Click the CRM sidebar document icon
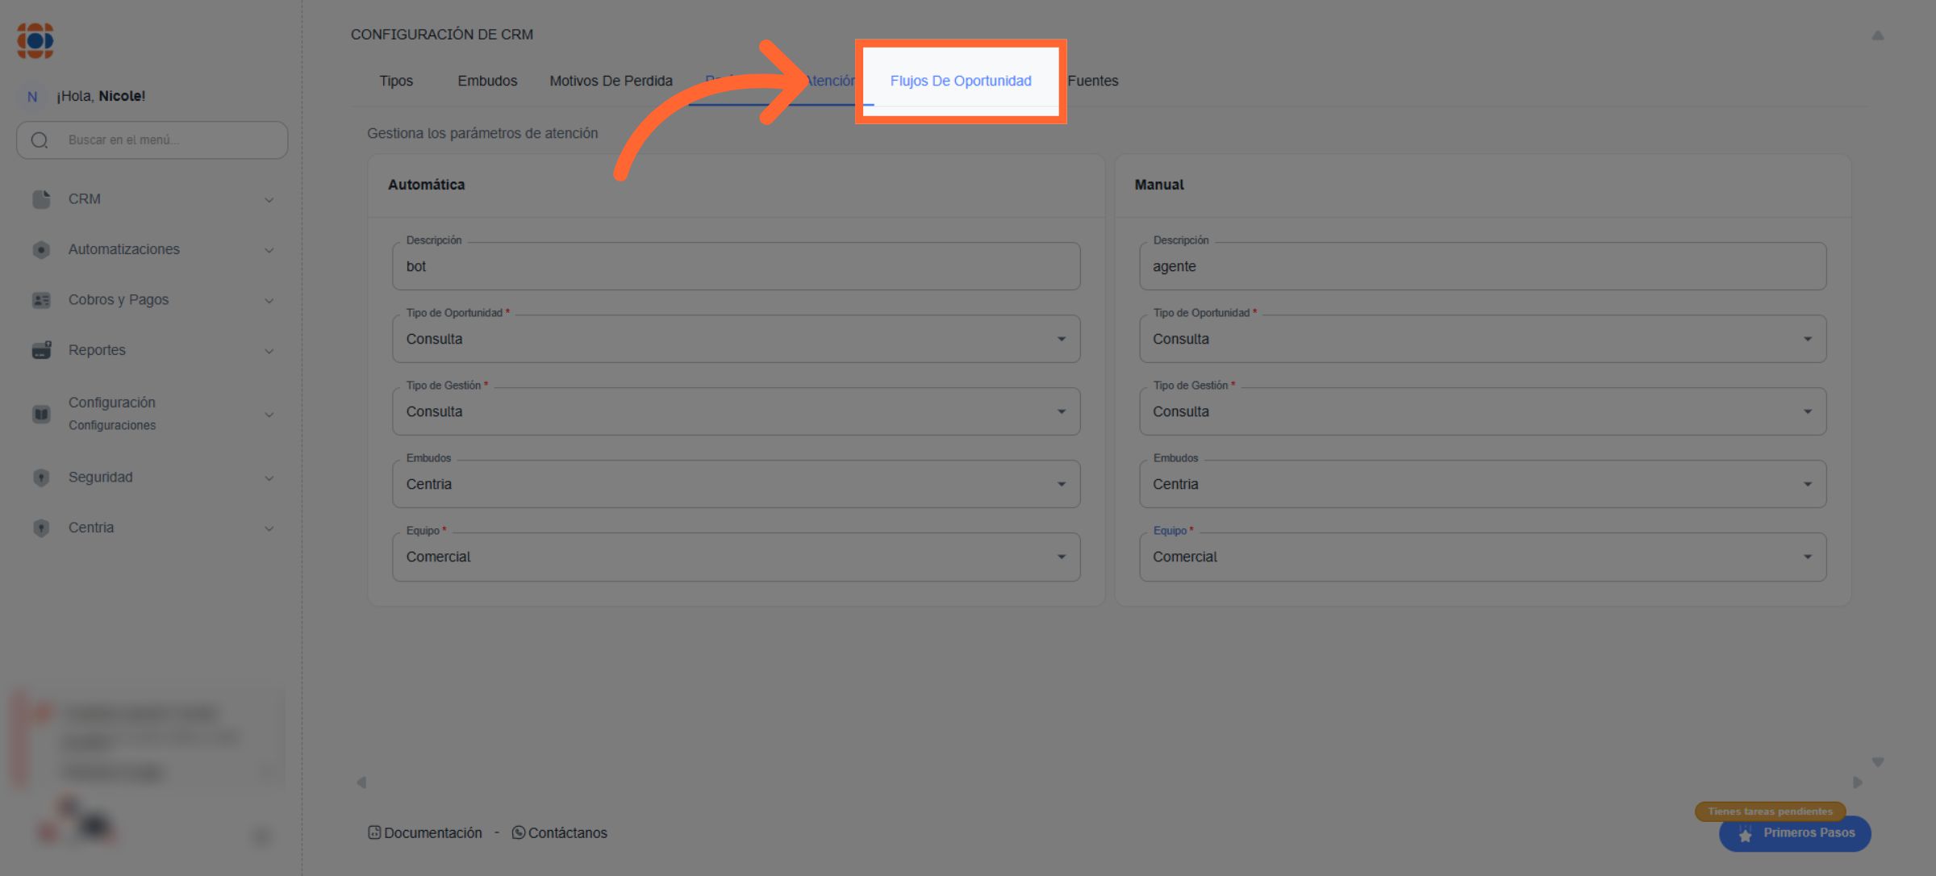 [x=41, y=199]
